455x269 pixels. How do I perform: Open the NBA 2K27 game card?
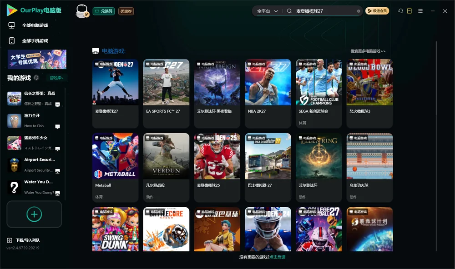268,93
